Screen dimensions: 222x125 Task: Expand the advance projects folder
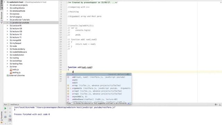pyautogui.click(x=8, y=5)
